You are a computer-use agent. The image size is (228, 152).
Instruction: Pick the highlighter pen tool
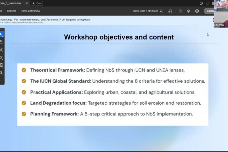pos(1,50)
